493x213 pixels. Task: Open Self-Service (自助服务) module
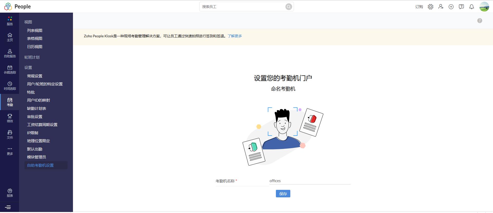pyautogui.click(x=10, y=53)
